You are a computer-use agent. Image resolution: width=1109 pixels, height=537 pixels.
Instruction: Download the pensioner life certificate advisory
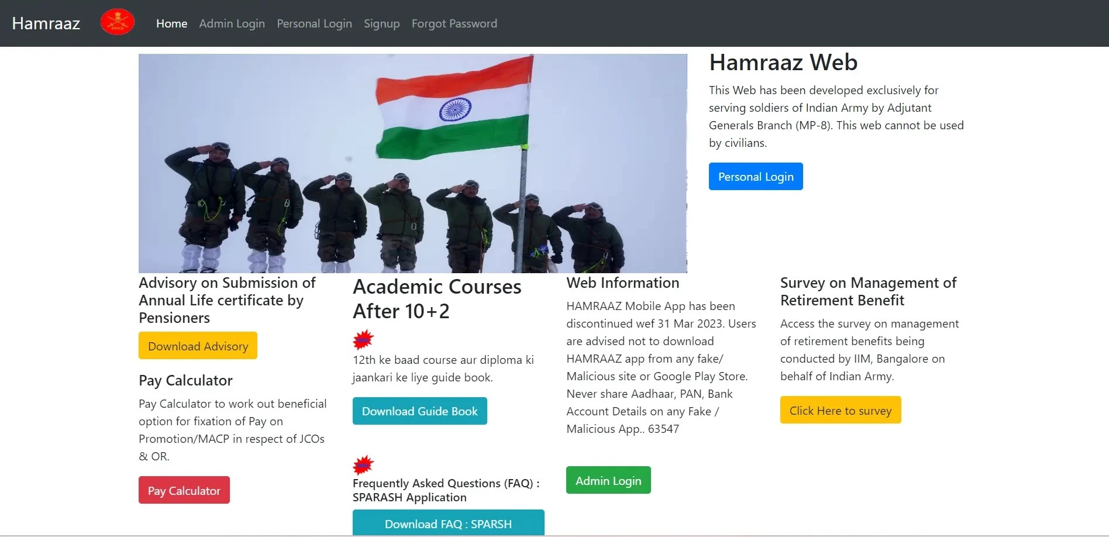point(197,345)
